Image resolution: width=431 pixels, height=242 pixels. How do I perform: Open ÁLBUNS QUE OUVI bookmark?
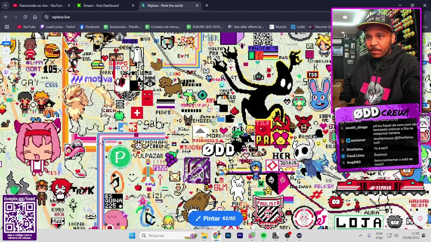tap(204, 27)
